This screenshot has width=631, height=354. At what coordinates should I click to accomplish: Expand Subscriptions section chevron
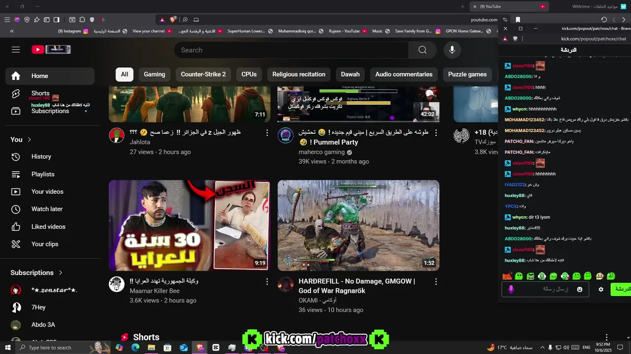(61, 272)
